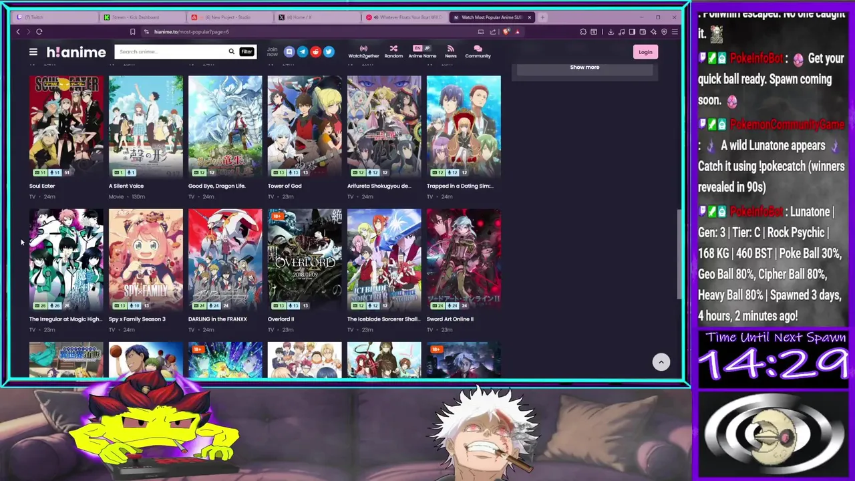Open the search Filter options
The image size is (855, 481).
coord(246,51)
